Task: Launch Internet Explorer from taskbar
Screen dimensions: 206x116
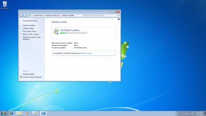Action: click(11, 114)
